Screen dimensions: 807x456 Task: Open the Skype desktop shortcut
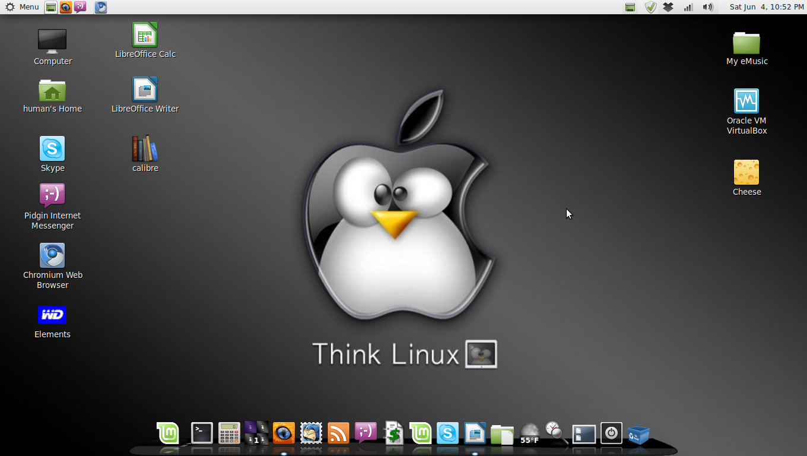coord(52,149)
